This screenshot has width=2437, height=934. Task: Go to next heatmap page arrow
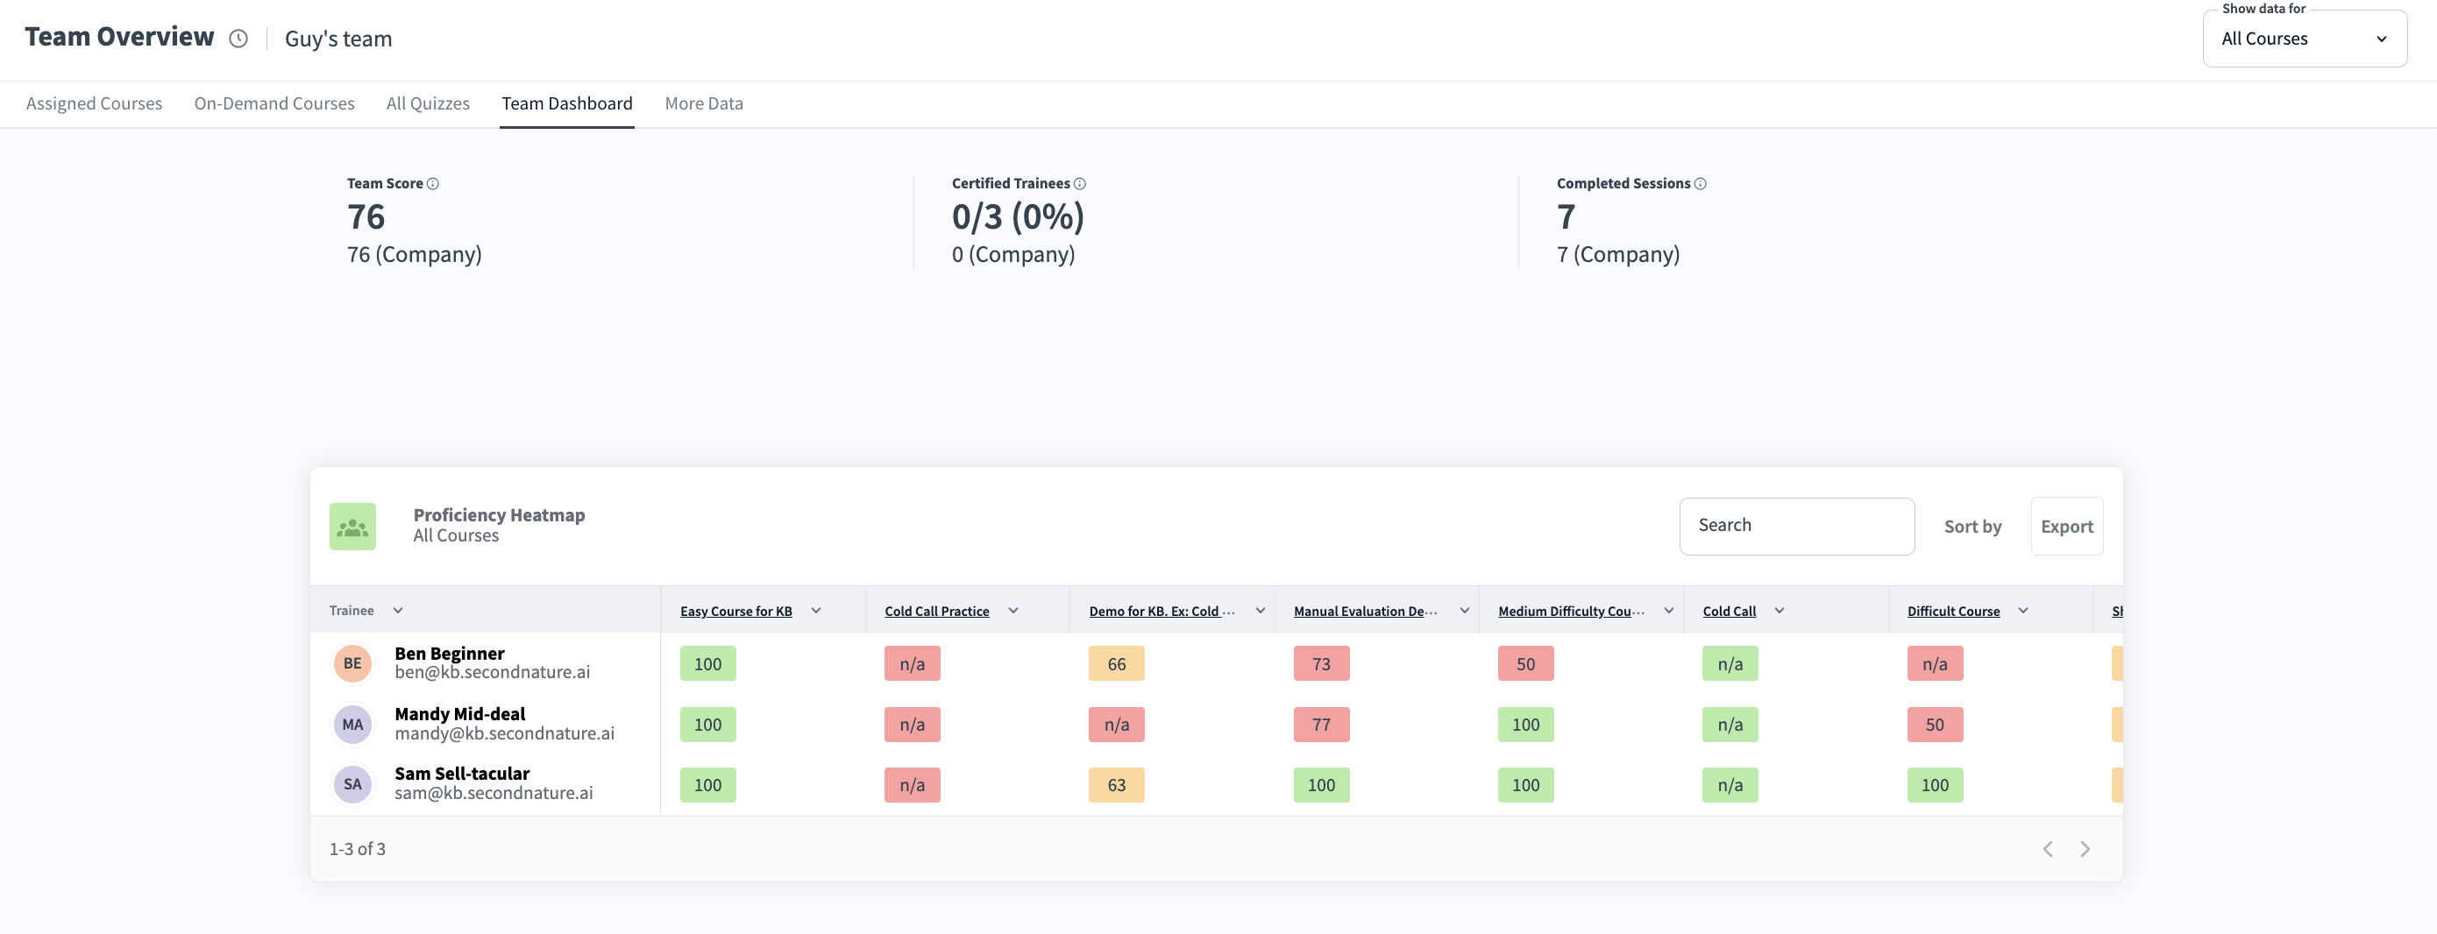[x=2084, y=849]
